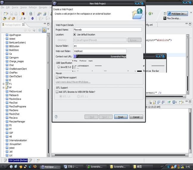Select the Java EE 5.0 radio button

(59, 67)
